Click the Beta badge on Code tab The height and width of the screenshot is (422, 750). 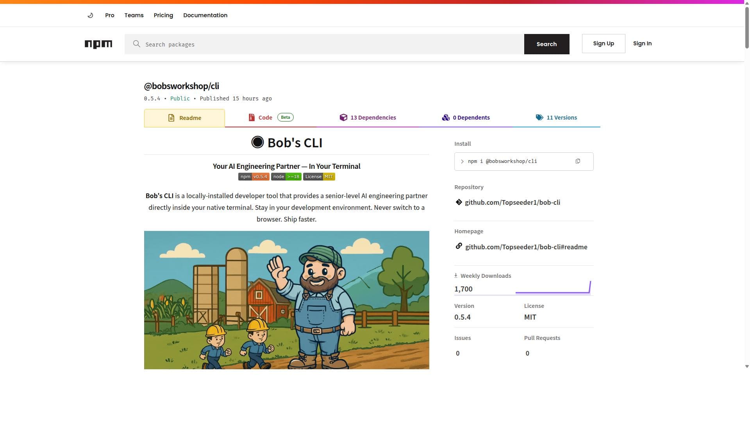coord(286,117)
